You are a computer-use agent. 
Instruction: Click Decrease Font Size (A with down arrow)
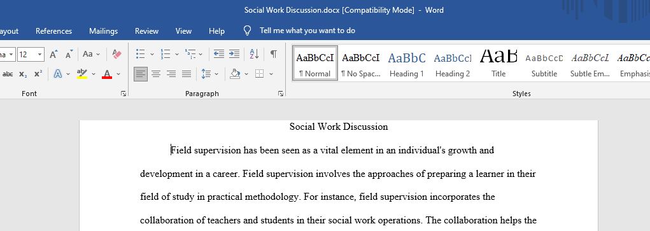pos(69,54)
